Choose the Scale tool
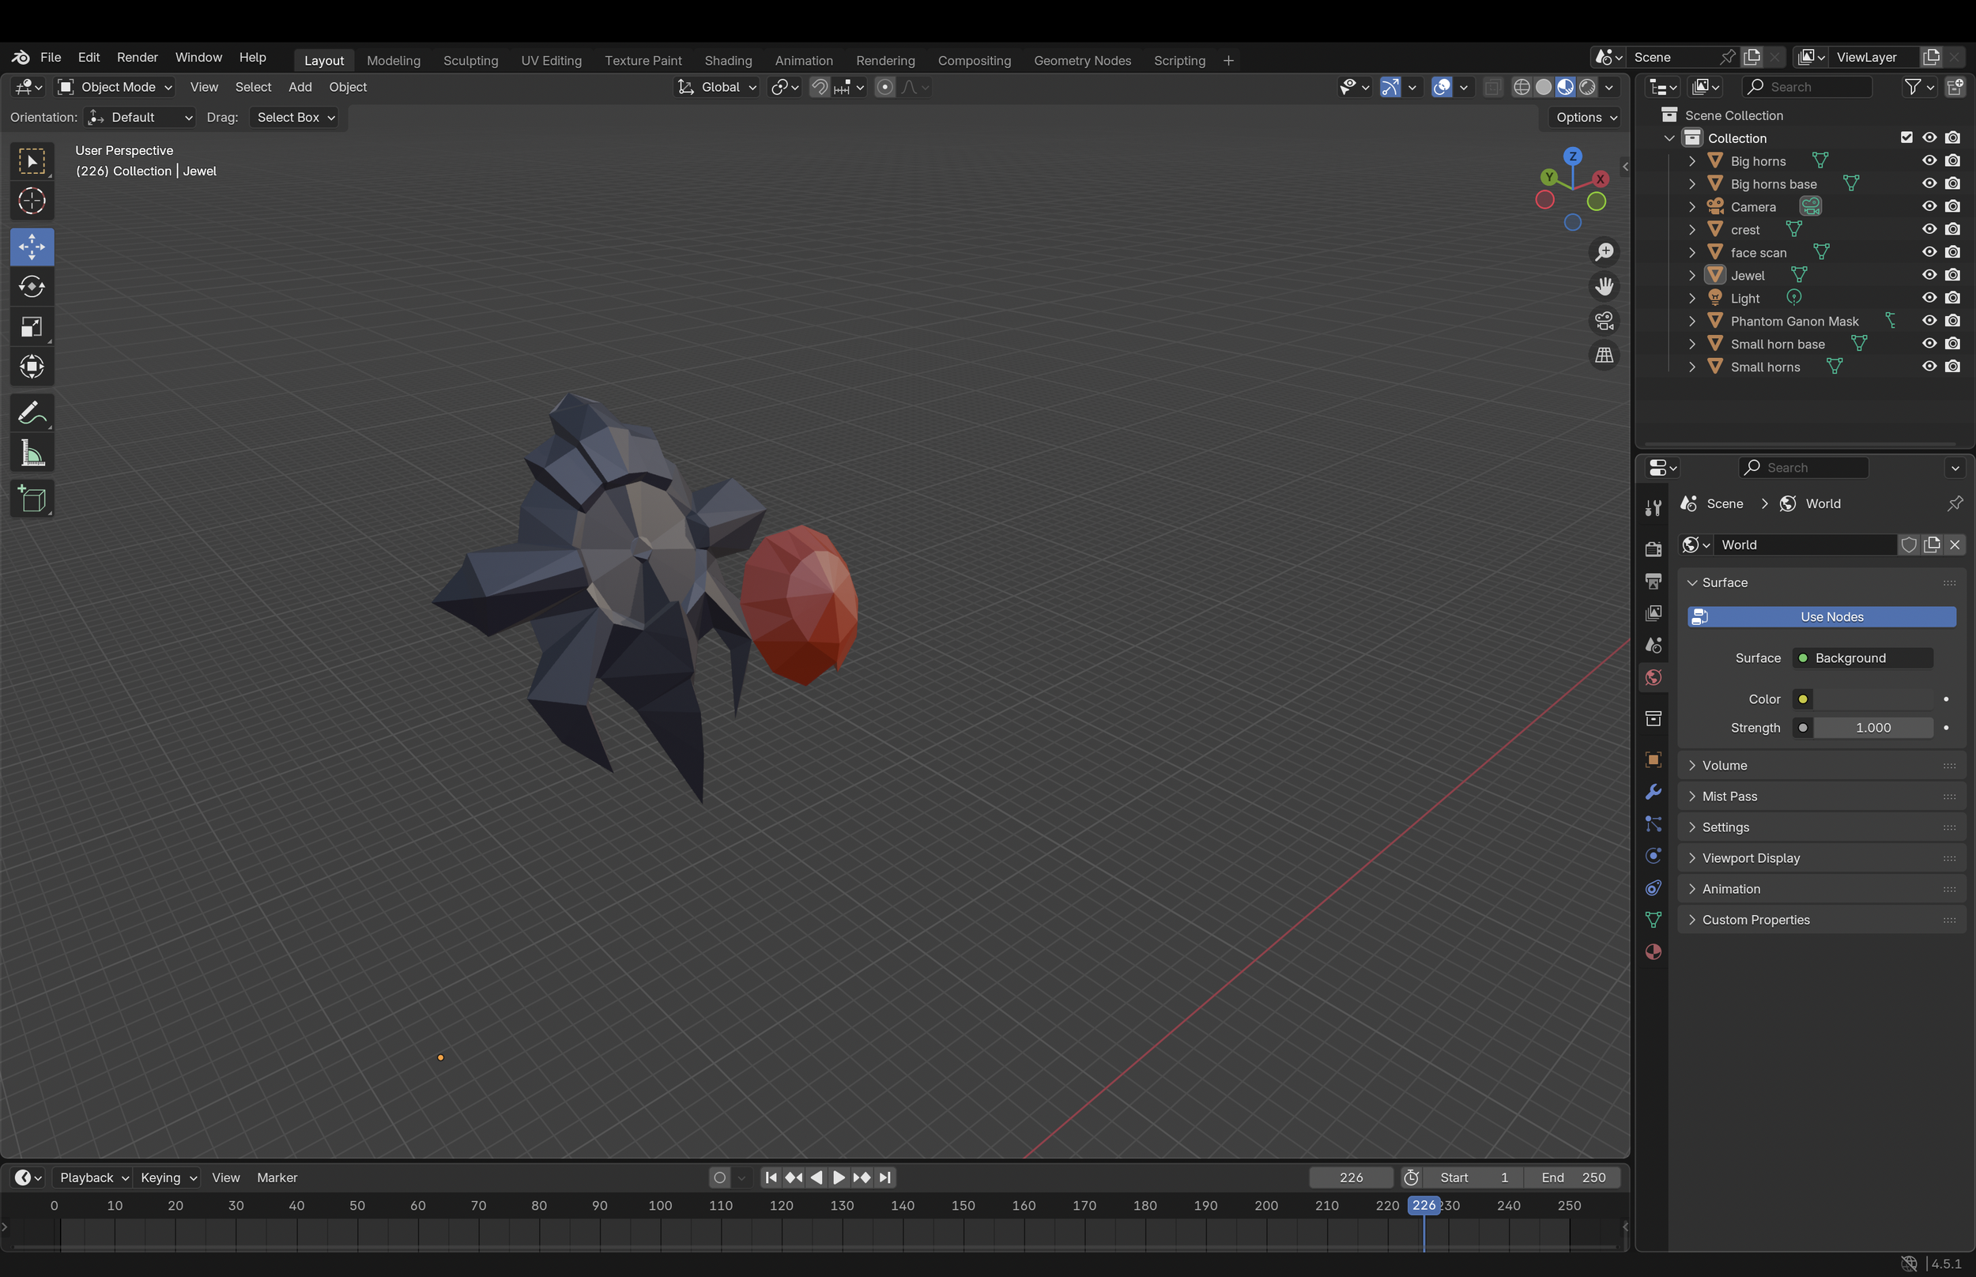The height and width of the screenshot is (1277, 1976). (32, 326)
